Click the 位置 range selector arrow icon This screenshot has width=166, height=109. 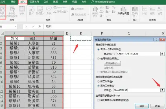pos(162,90)
